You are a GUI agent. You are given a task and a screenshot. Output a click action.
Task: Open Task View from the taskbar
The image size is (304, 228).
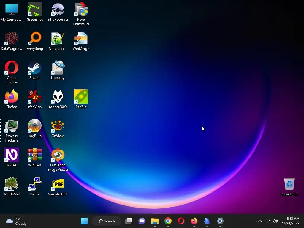pos(129,221)
